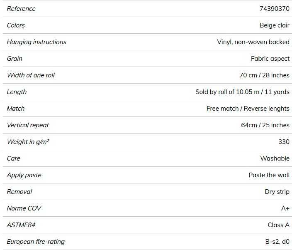The height and width of the screenshot is (250, 292).
Task: Click the reference number 74390370
Action: coord(274,9)
